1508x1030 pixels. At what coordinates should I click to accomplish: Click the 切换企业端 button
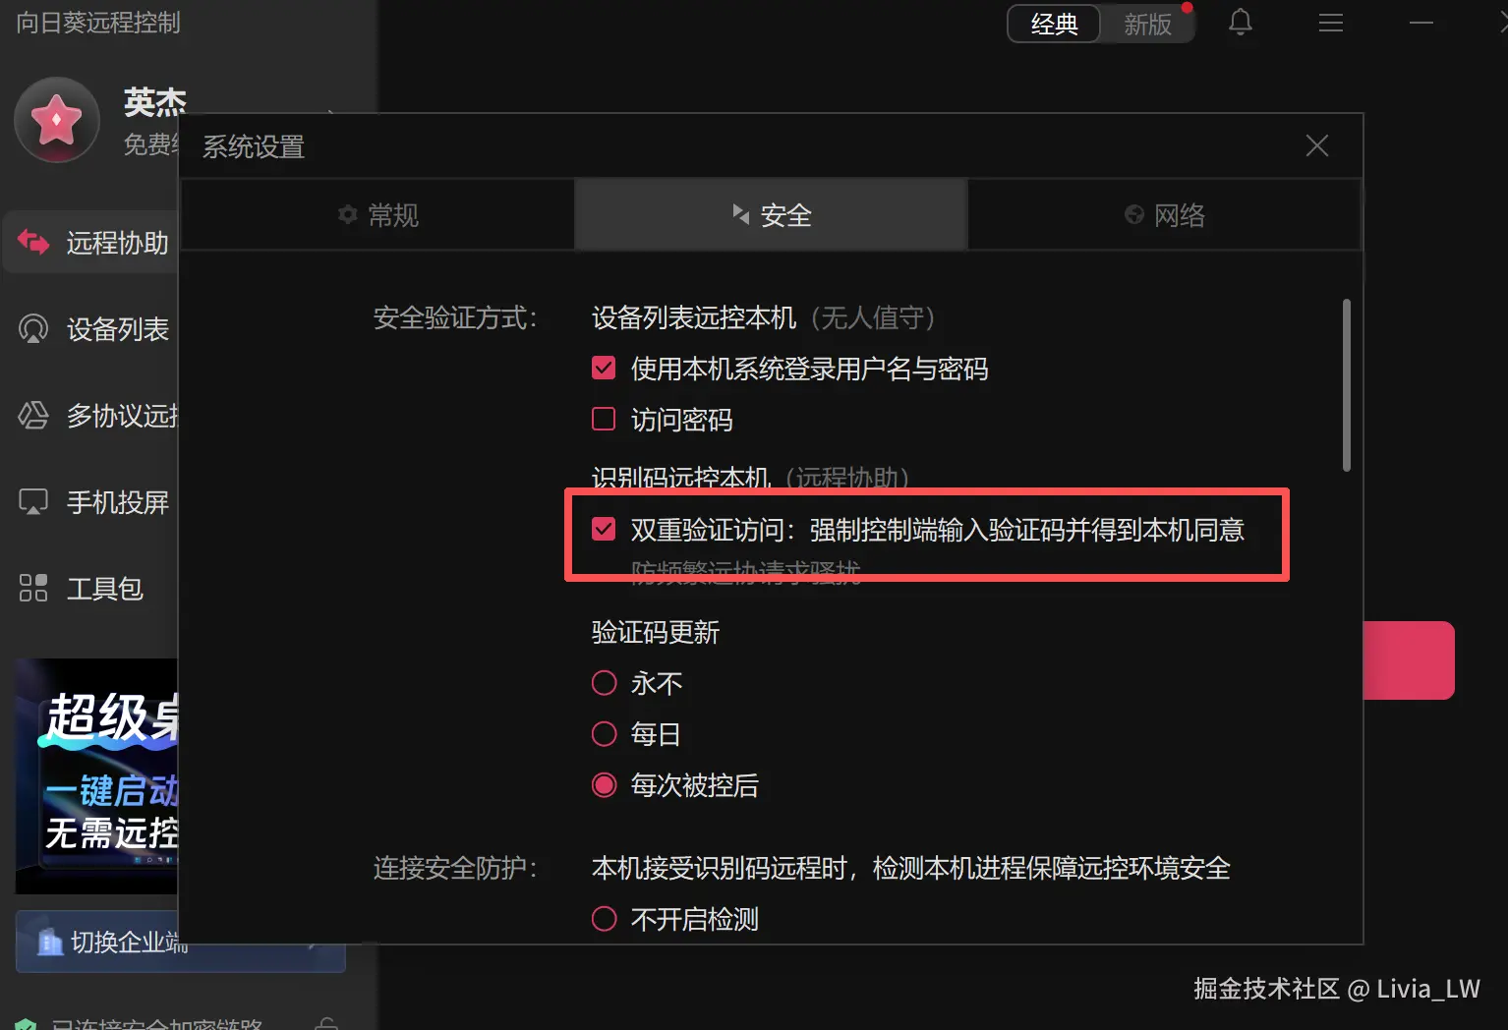(x=180, y=942)
